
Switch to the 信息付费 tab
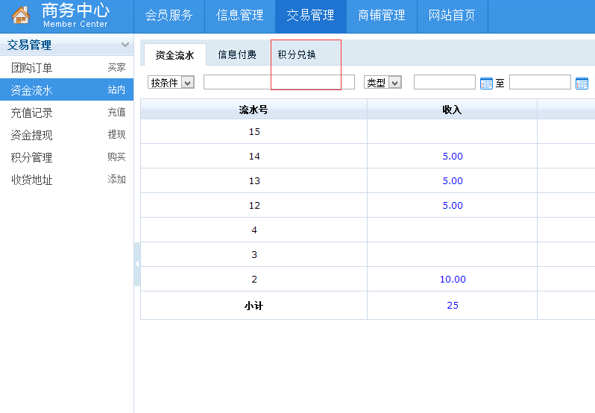[237, 54]
